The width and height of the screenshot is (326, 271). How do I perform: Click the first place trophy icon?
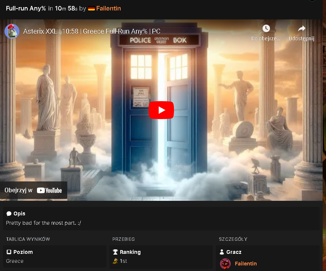pos(115,261)
